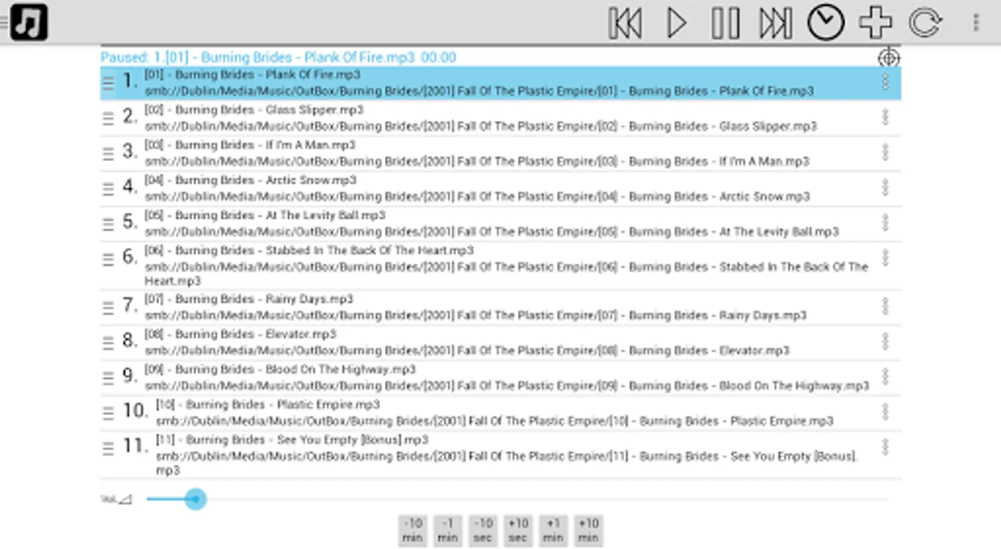Pause playback with the pause button

(x=725, y=23)
